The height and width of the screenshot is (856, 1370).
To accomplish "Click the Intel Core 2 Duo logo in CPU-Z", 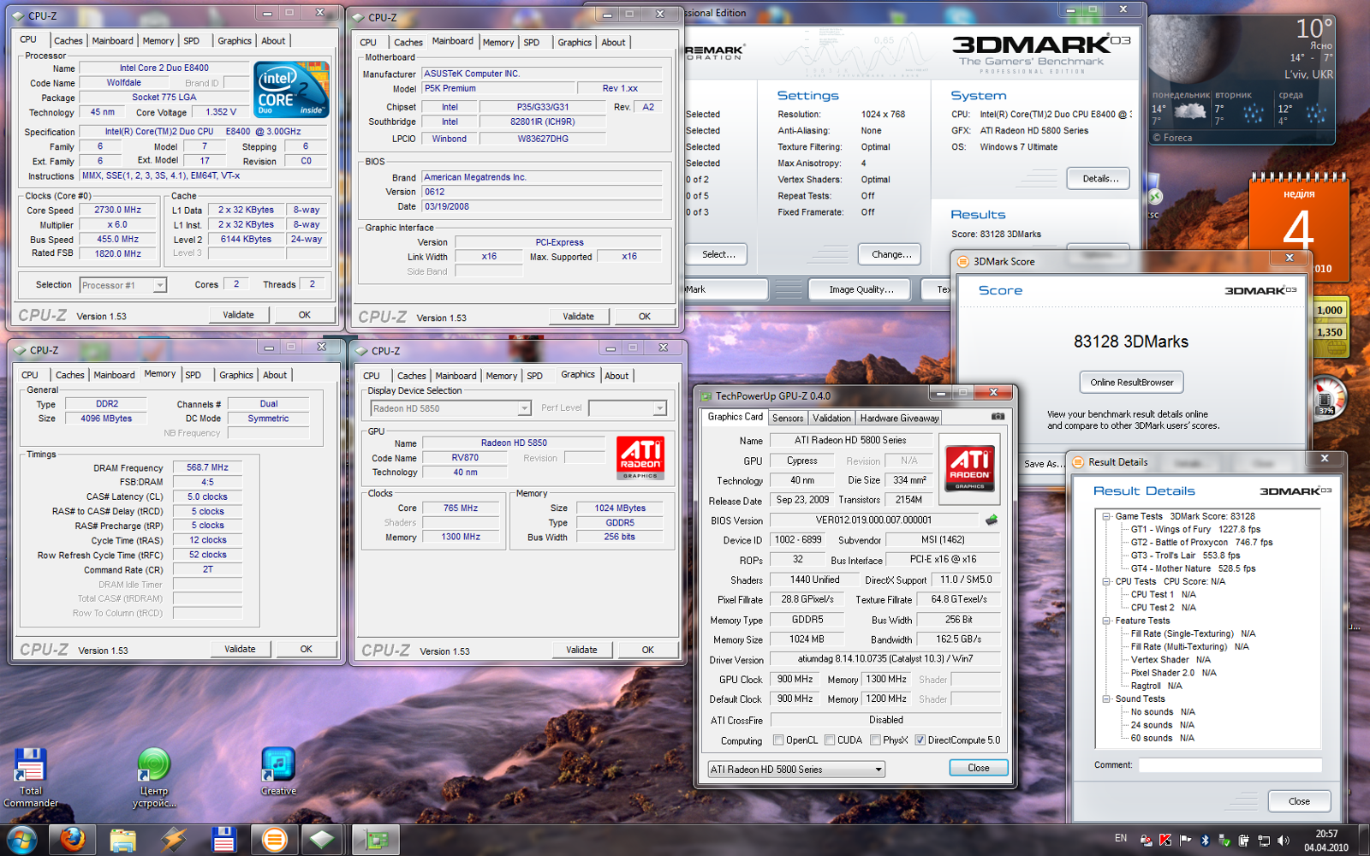I will [x=292, y=89].
